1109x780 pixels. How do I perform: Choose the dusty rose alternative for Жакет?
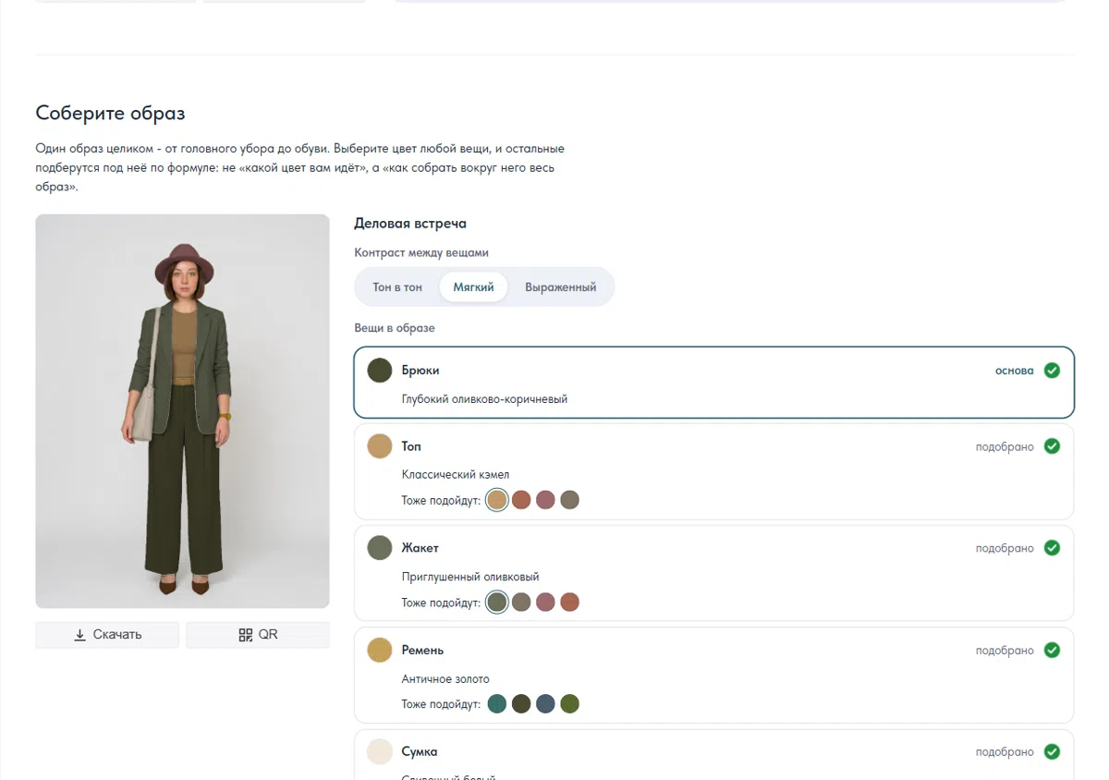[x=545, y=603]
